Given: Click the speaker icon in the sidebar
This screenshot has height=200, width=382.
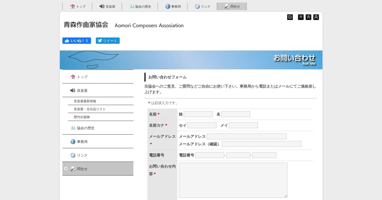Looking at the screenshot, I should click(x=73, y=90).
